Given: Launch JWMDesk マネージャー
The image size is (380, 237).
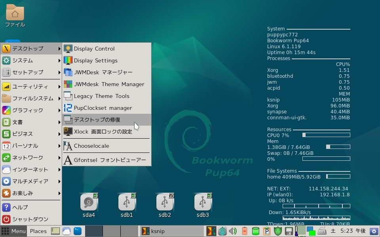Looking at the screenshot, I should [x=107, y=72].
